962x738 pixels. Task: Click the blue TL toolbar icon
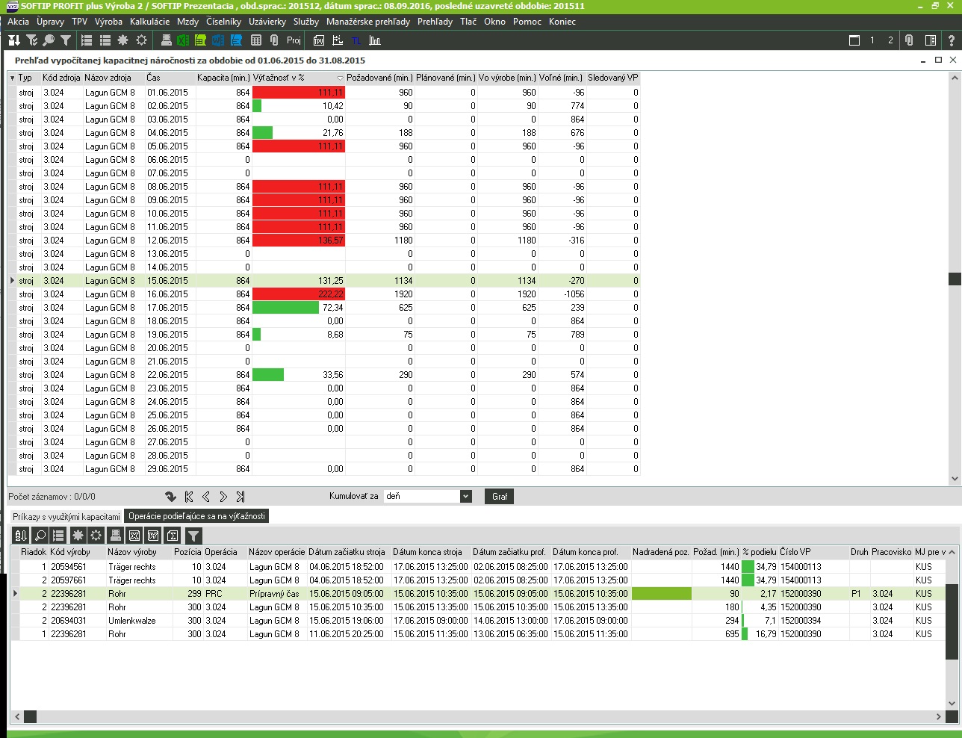coord(356,40)
